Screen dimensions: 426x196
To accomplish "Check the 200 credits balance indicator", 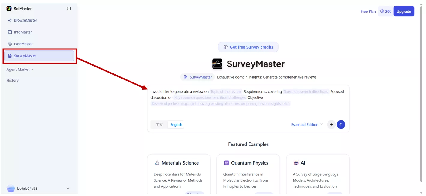I will tap(385, 11).
